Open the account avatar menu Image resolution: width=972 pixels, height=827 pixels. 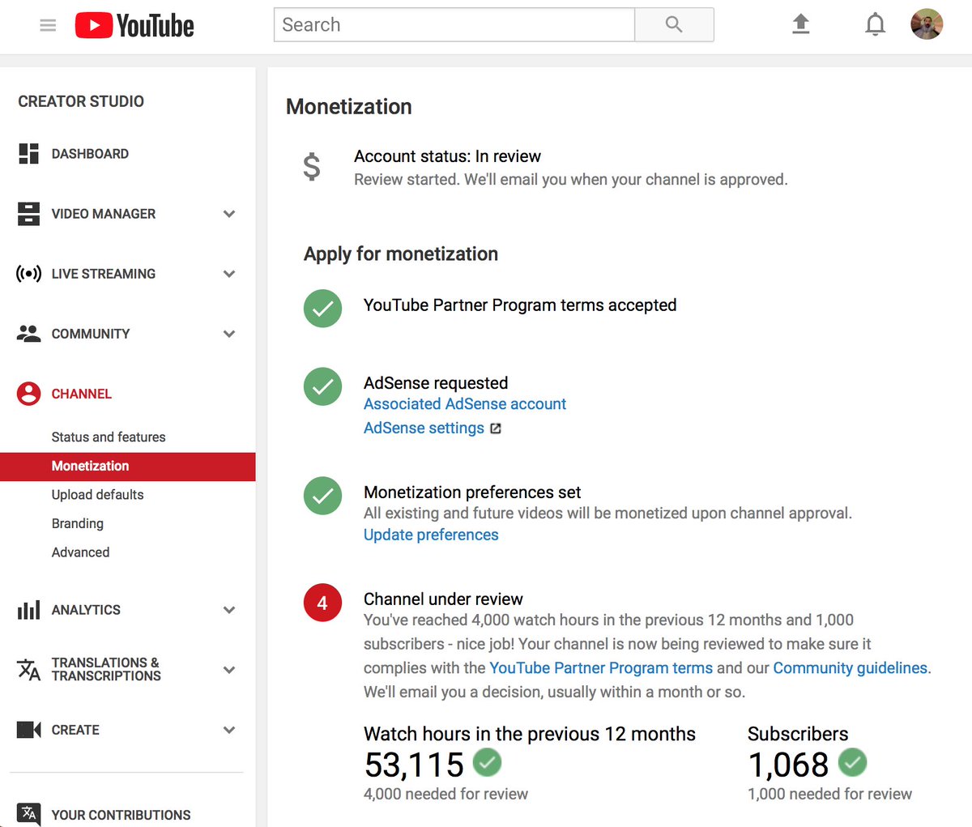pyautogui.click(x=927, y=24)
